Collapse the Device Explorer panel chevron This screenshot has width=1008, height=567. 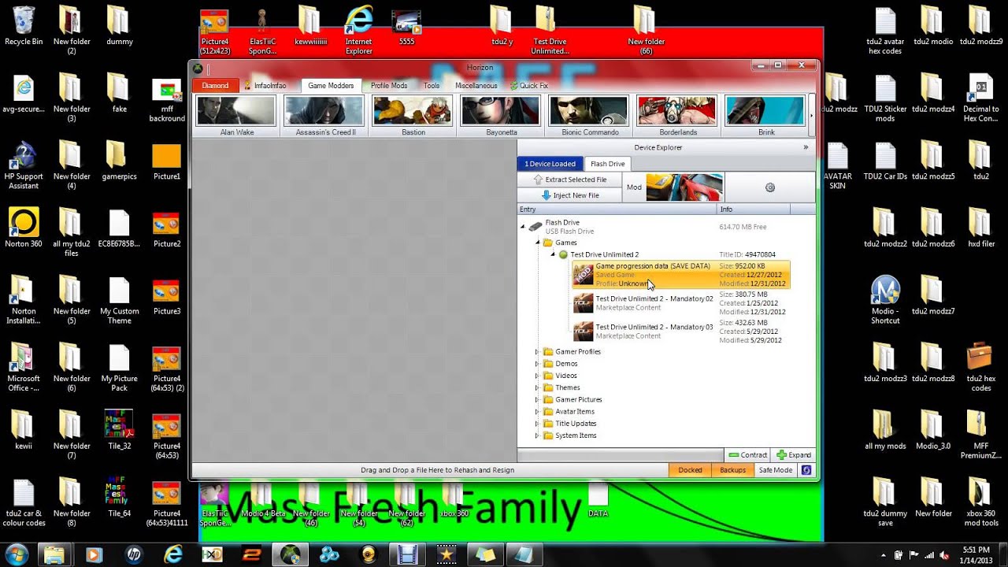[806, 147]
